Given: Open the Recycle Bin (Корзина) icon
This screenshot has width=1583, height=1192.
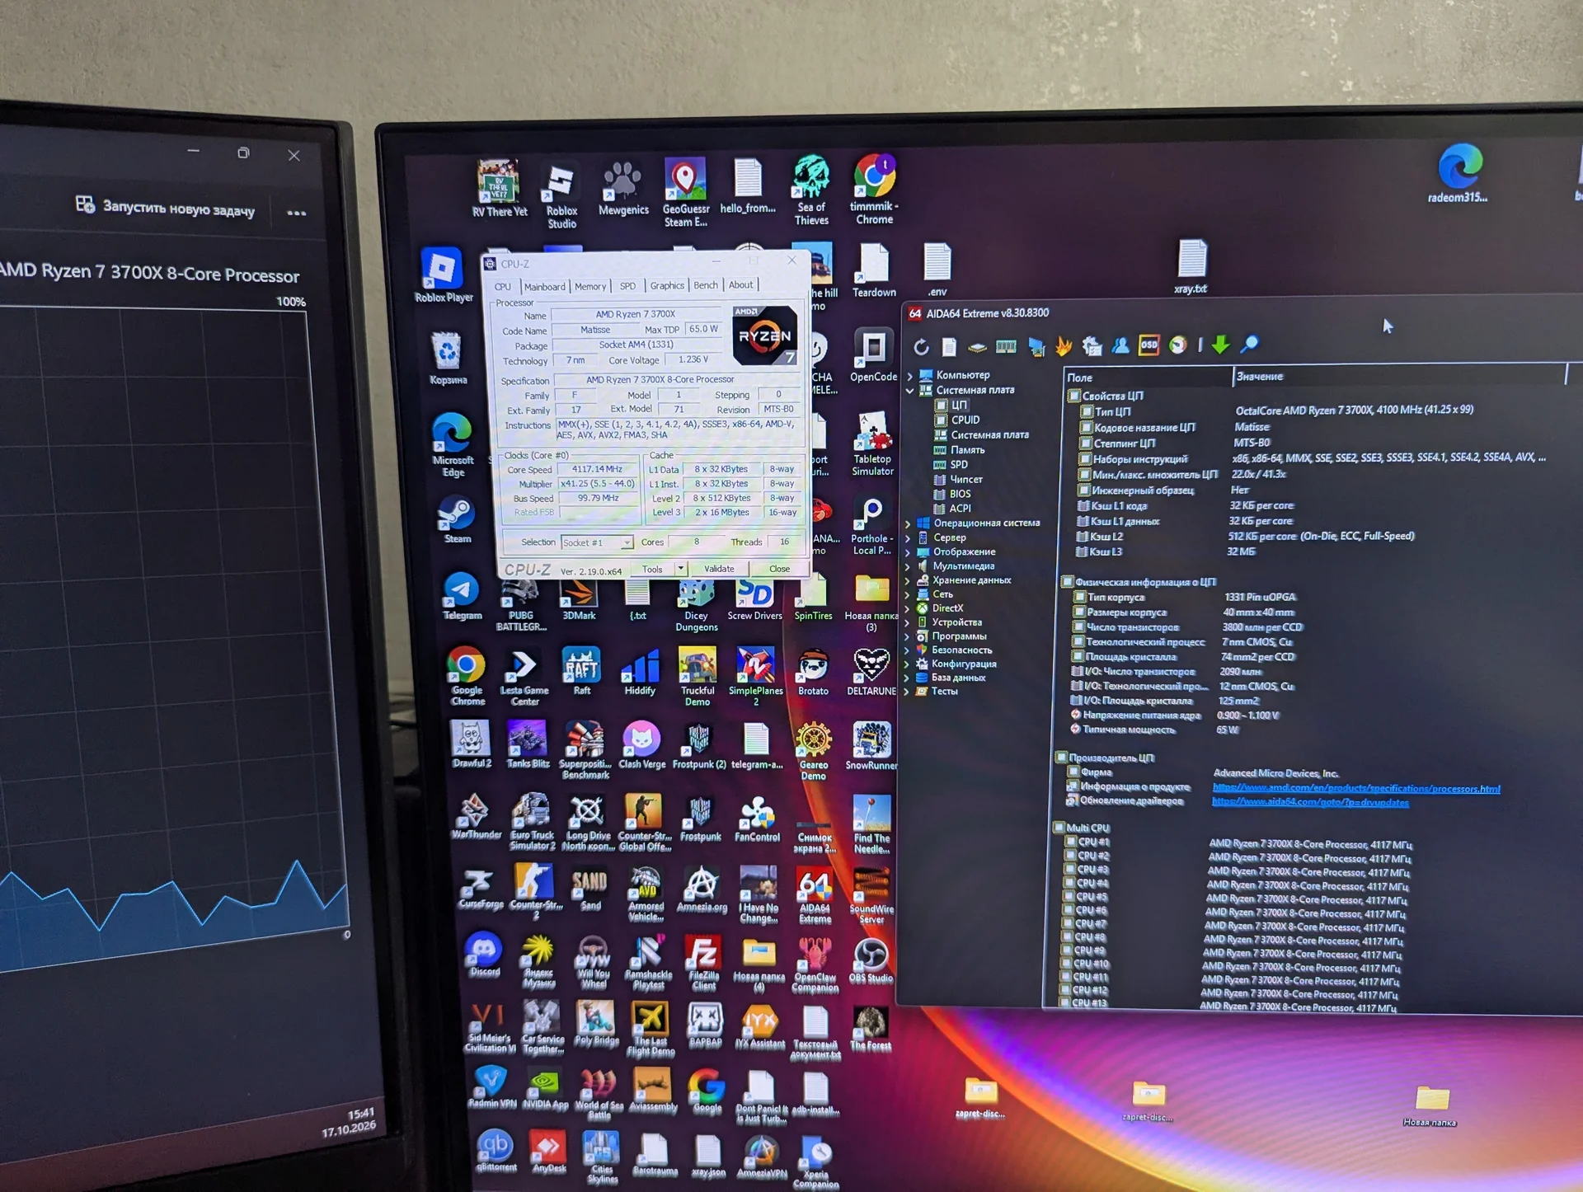Looking at the screenshot, I should (x=448, y=359).
